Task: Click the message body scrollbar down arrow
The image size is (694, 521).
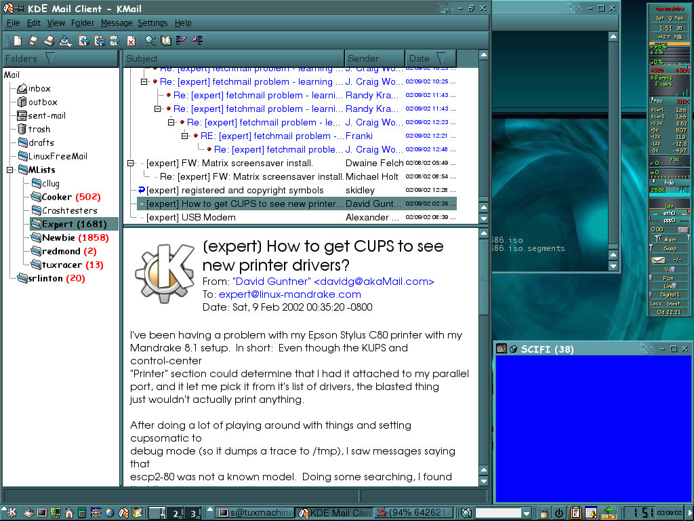Action: click(484, 481)
